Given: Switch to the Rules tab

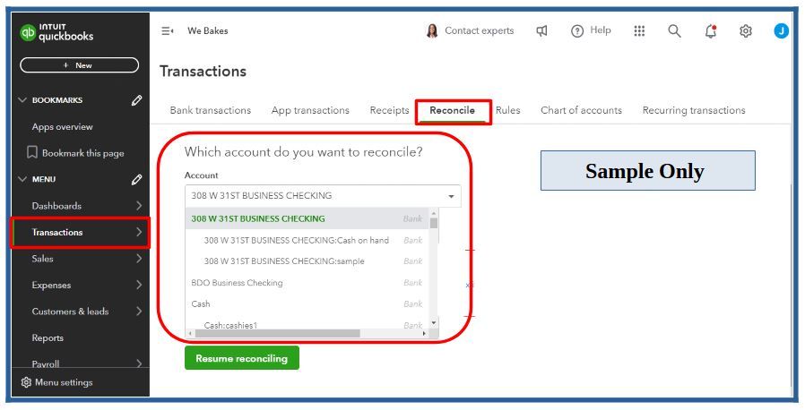Looking at the screenshot, I should click(507, 110).
